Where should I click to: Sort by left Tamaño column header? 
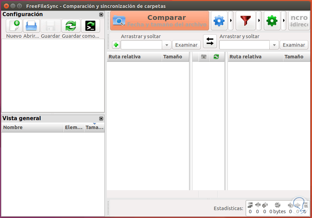tap(175, 57)
